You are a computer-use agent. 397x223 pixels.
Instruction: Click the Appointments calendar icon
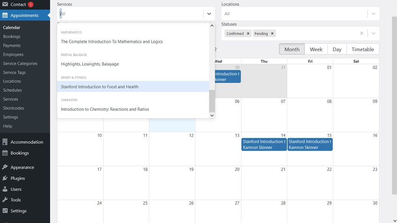point(5,15)
